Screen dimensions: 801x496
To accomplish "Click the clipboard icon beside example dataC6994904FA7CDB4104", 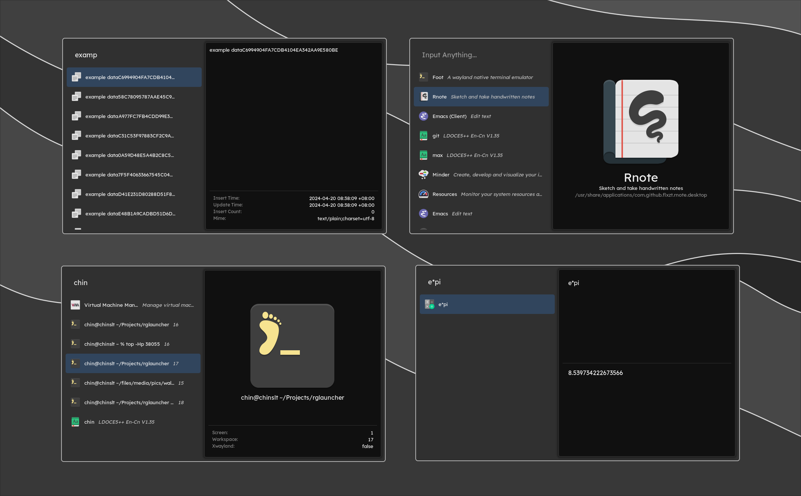I will [76, 77].
